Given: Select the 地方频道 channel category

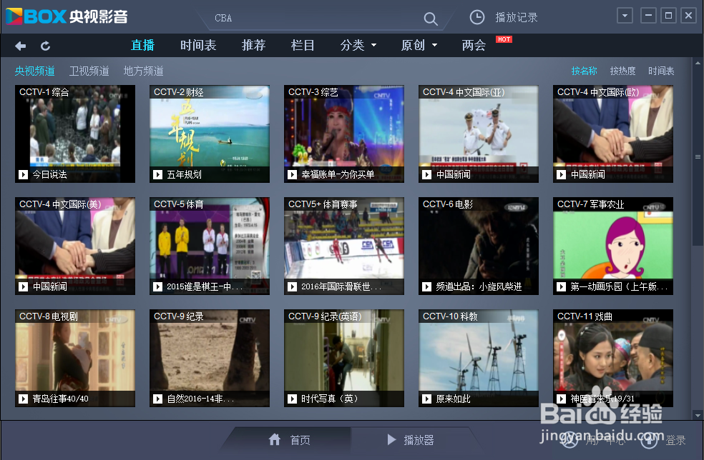Looking at the screenshot, I should point(144,71).
